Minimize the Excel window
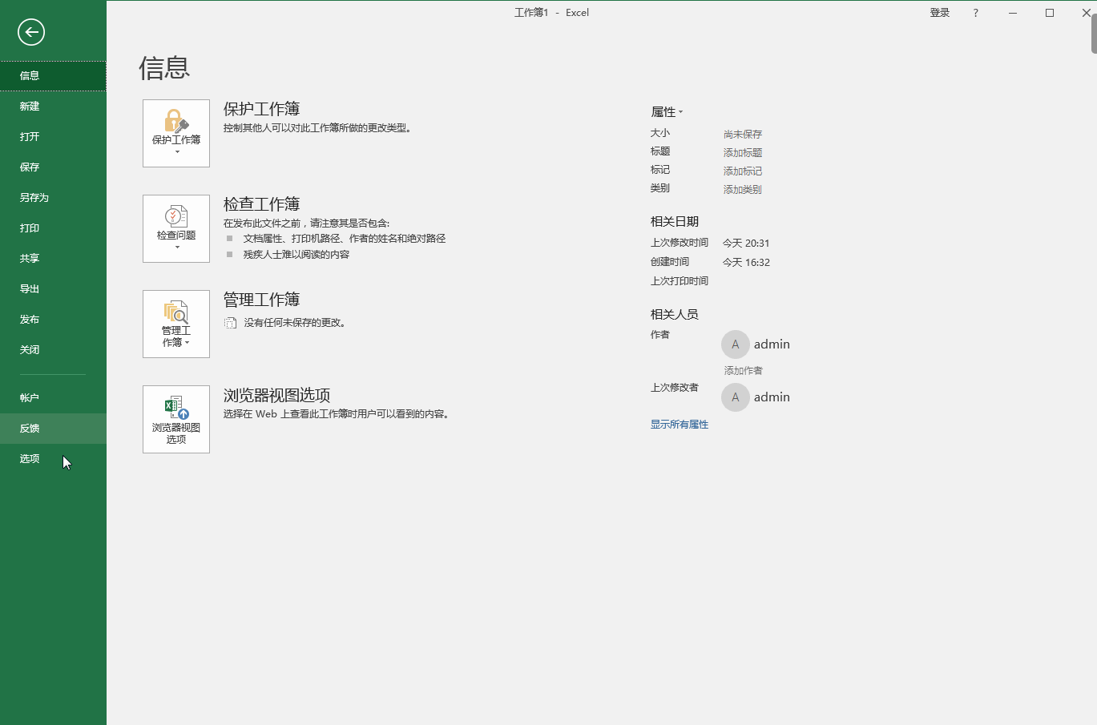1097x725 pixels. coord(1013,13)
